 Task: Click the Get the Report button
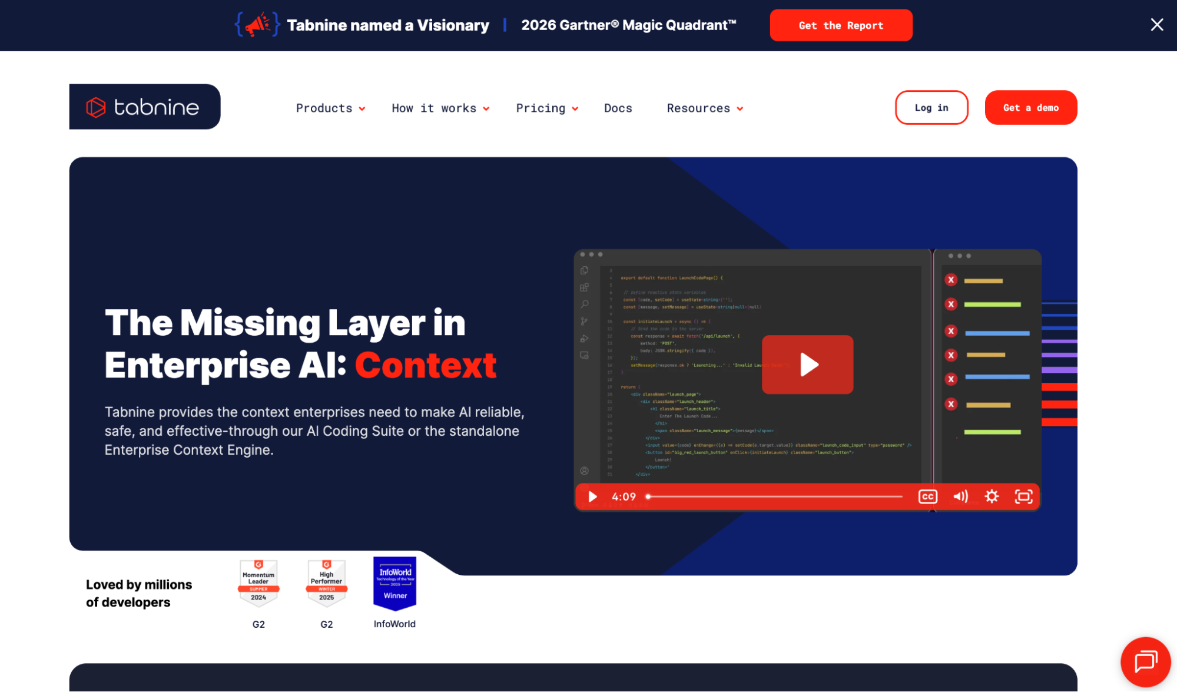pos(841,25)
